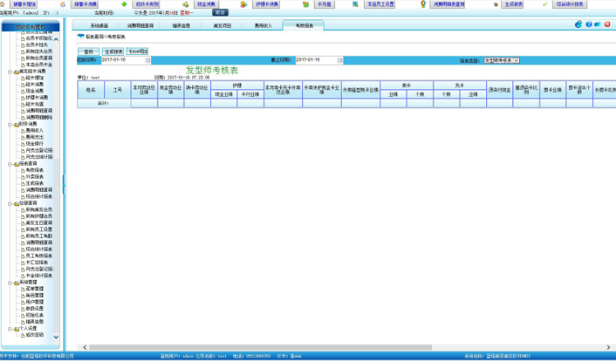Viewport: 616px width, 361px height.
Task: Click the green plus icon in top toolbar
Action: click(124, 4)
